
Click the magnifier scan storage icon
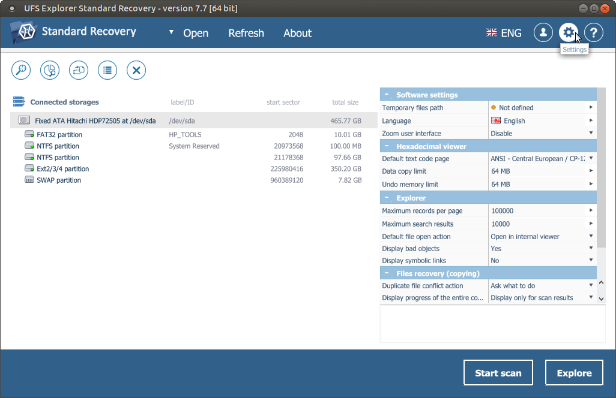21,70
